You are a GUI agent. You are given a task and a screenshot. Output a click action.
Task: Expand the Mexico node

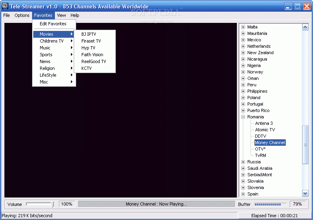[243, 40]
